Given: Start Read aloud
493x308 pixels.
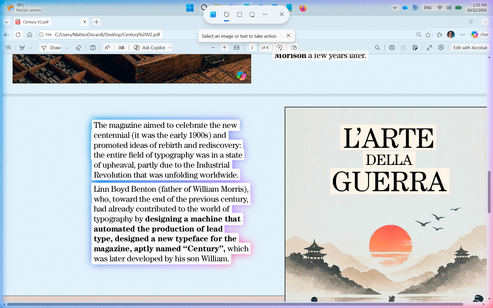Looking at the screenshot, I should coord(107,47).
